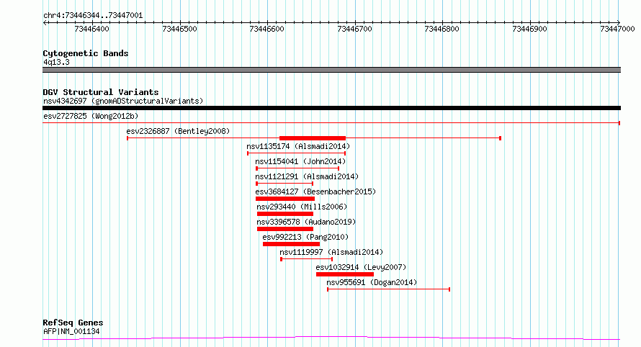Open variant esv2326887 (Bentley2008) label

[178, 131]
